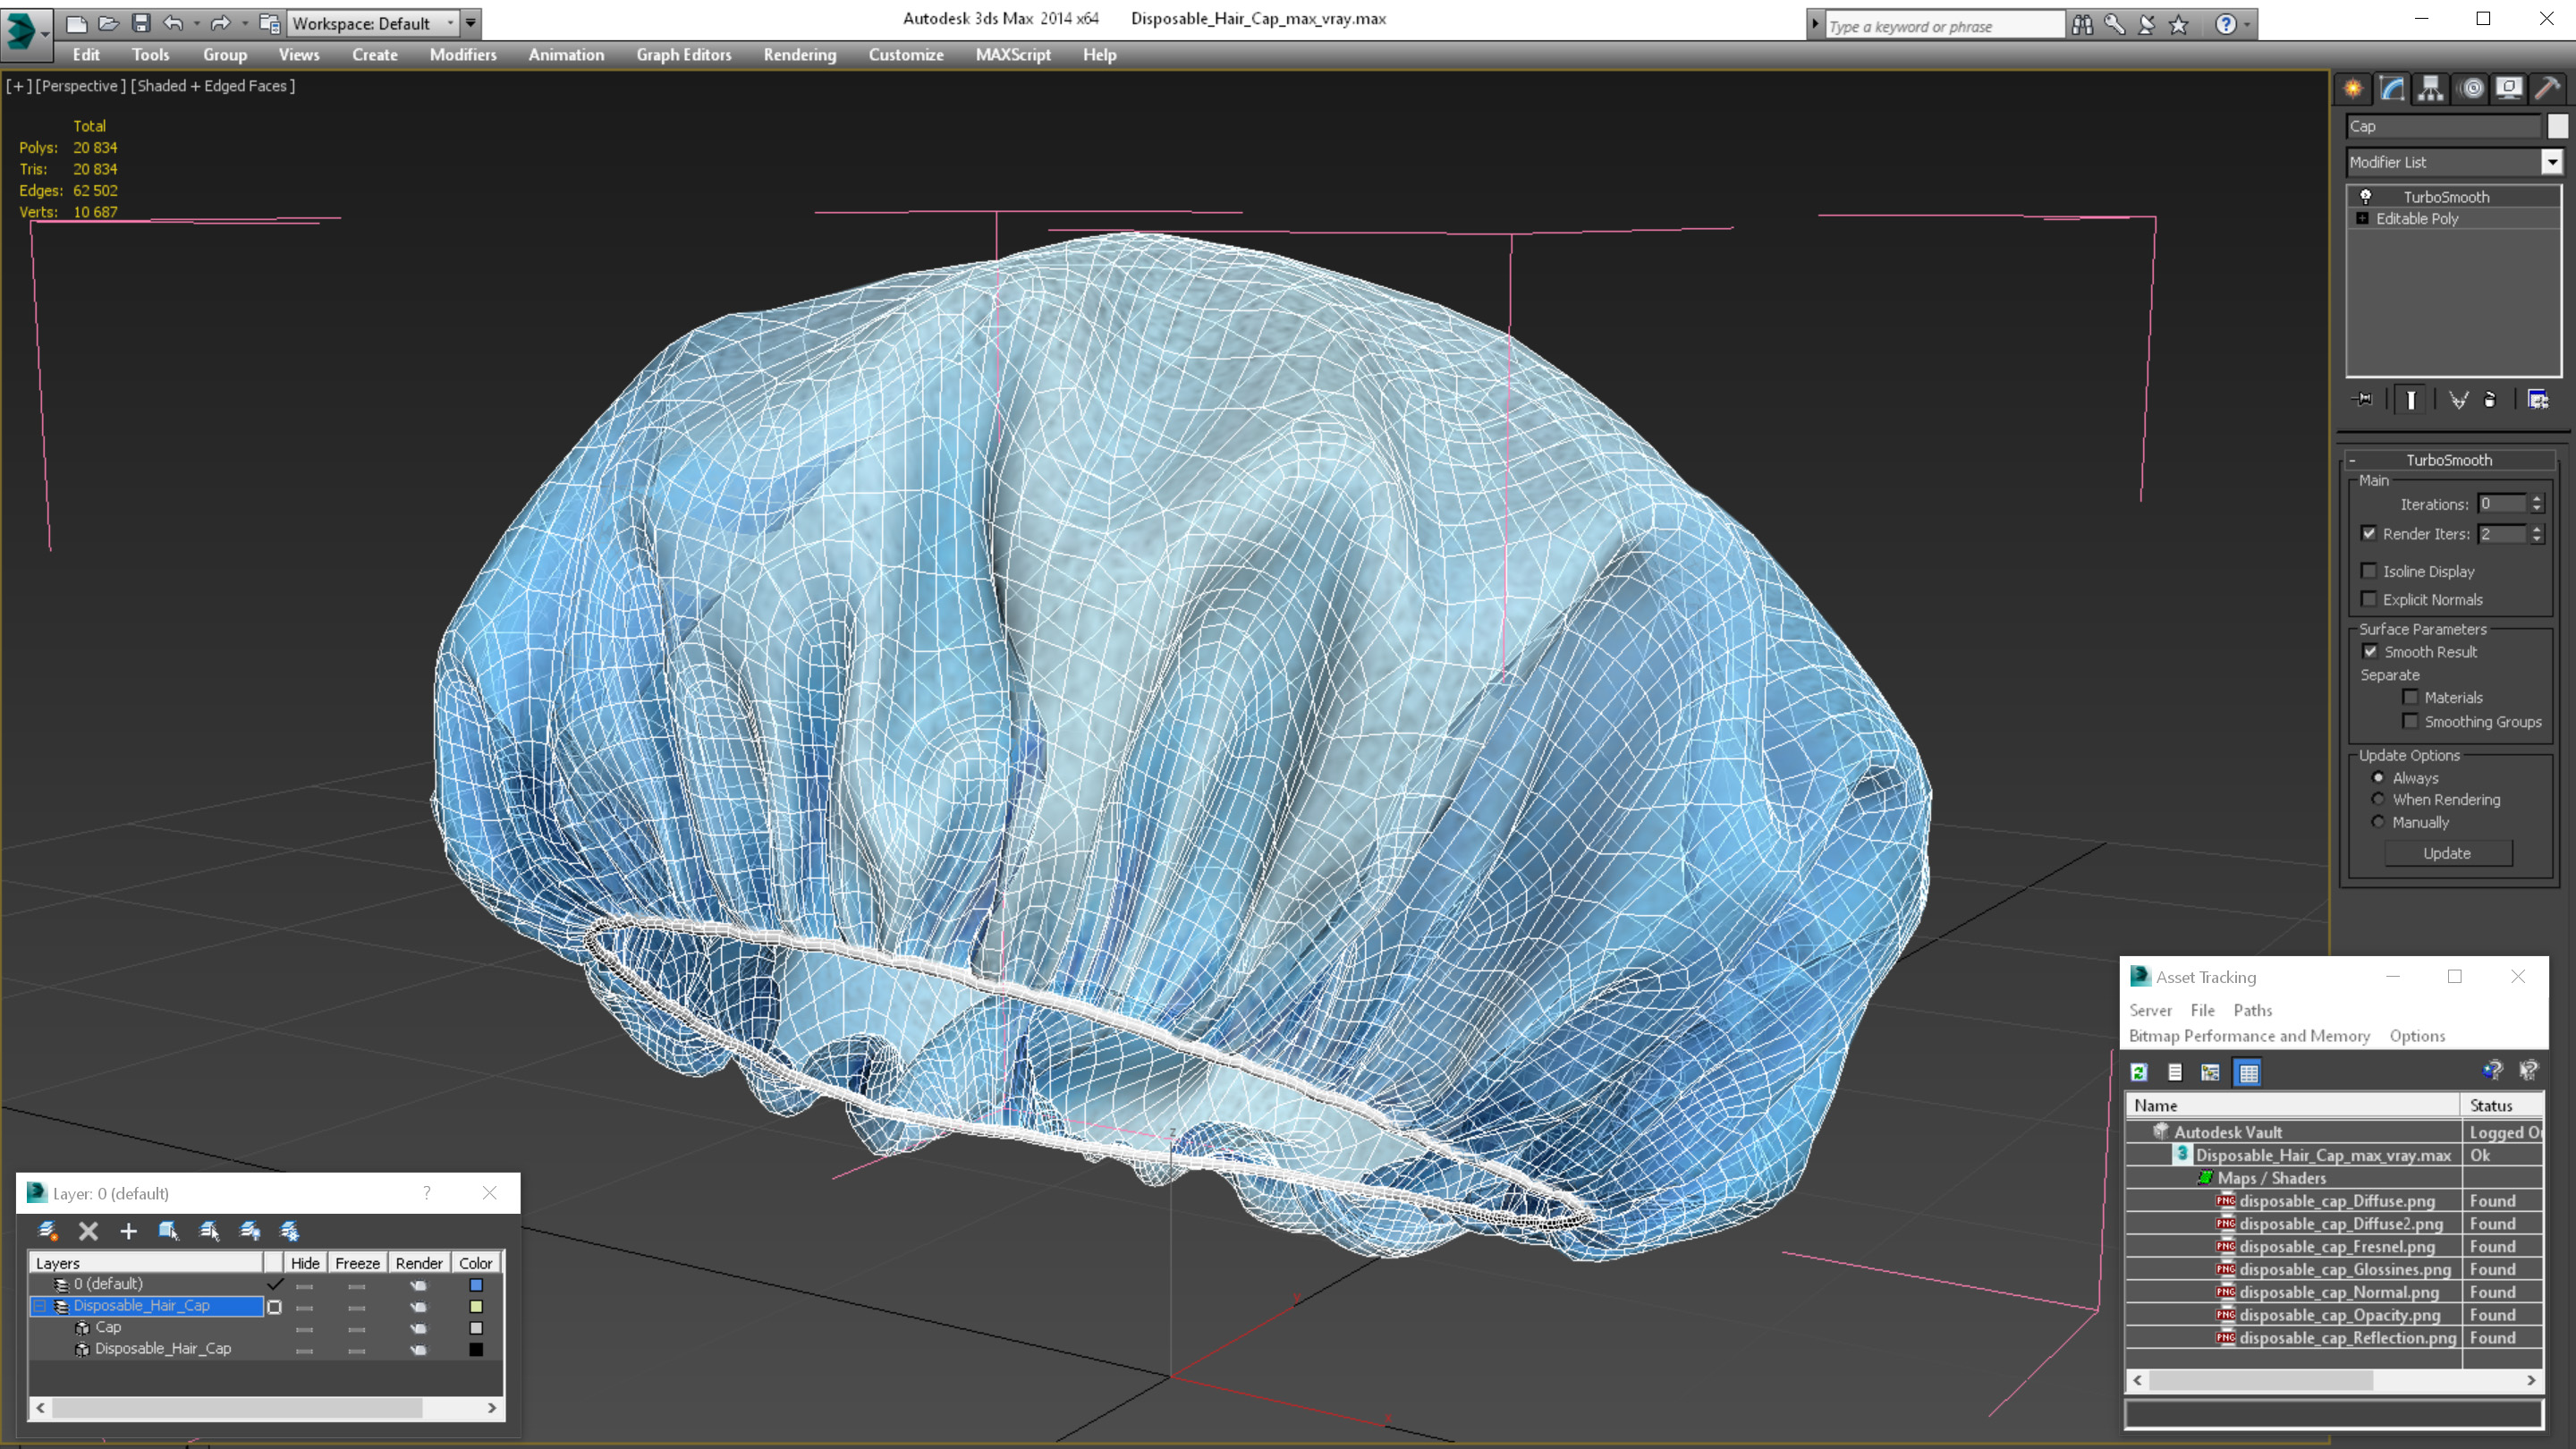
Task: Create new layer with plus icon
Action: [128, 1231]
